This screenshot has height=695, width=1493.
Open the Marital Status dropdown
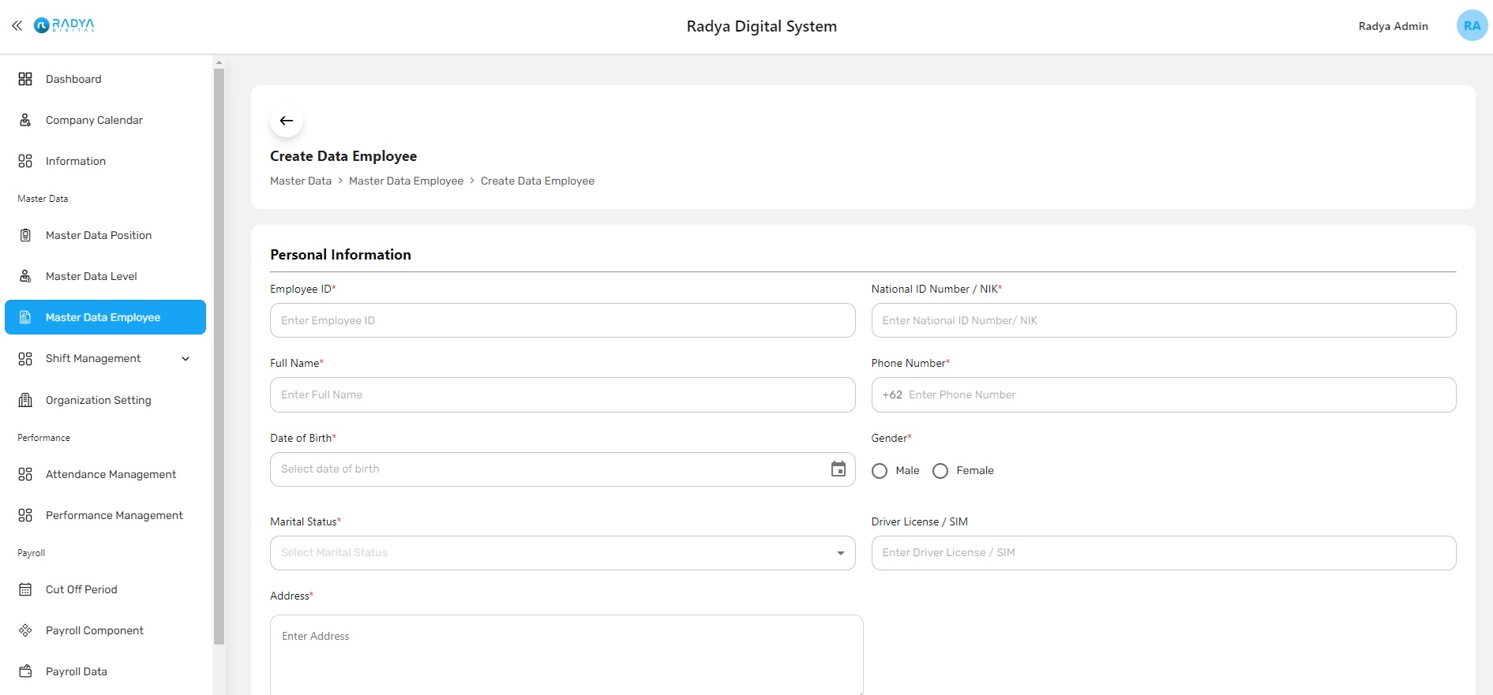(x=562, y=553)
